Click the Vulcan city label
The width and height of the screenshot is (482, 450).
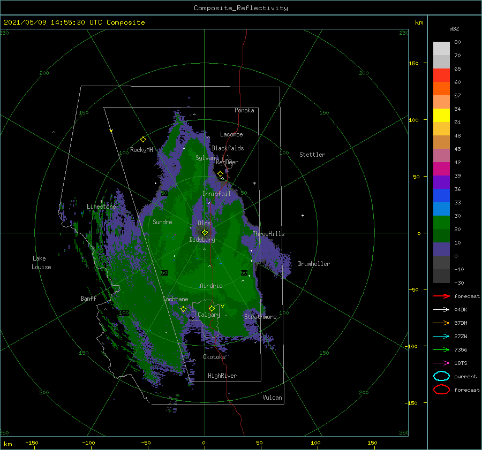[273, 398]
